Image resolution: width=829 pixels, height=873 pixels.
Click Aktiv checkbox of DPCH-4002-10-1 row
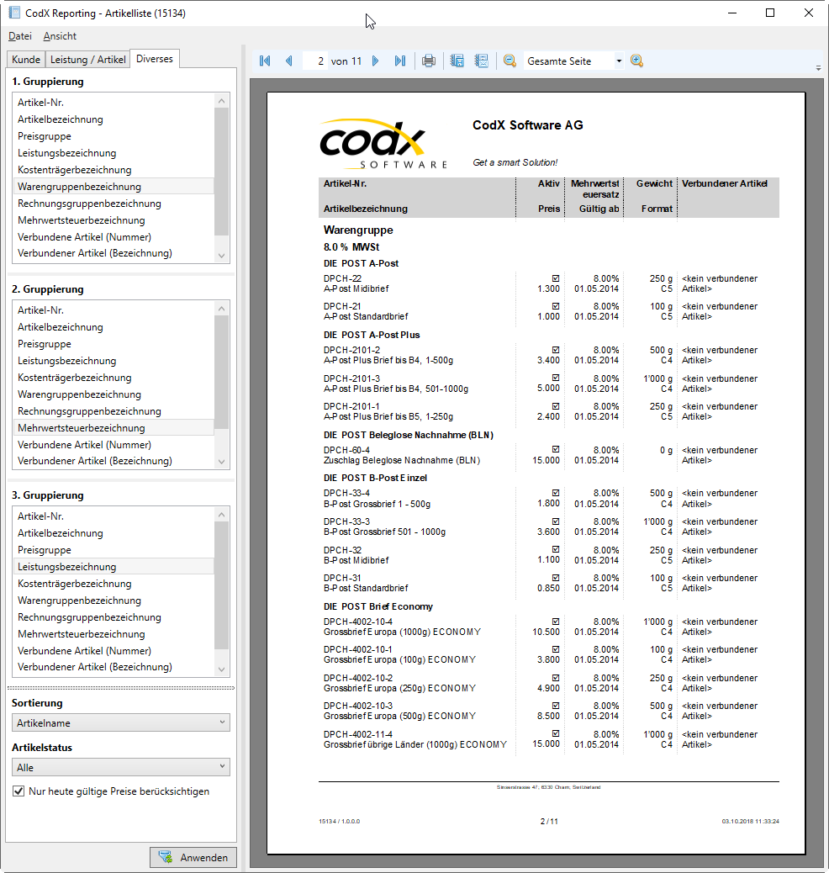click(556, 649)
